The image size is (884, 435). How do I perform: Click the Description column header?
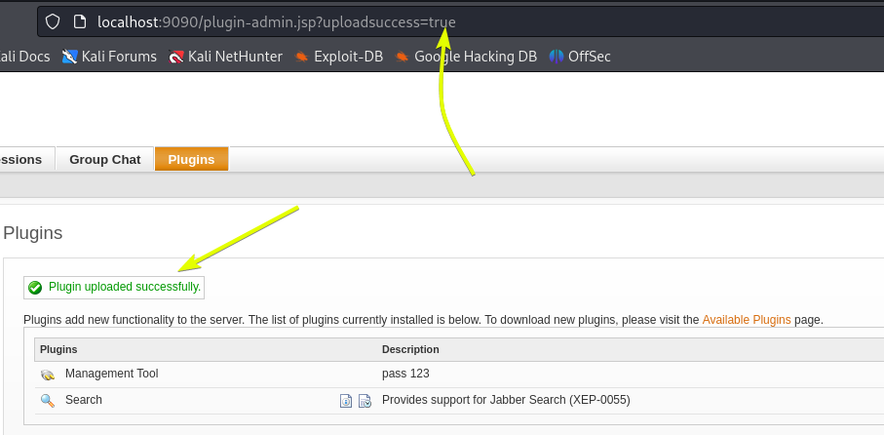pos(410,349)
